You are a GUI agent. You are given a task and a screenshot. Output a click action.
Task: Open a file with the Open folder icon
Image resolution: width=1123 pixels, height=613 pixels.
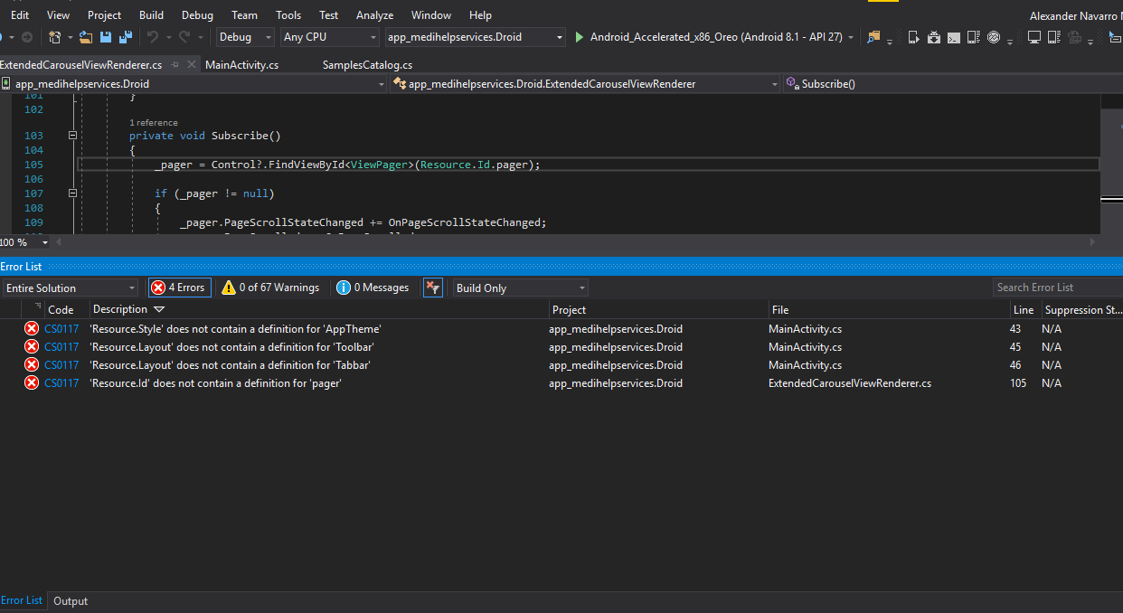click(x=84, y=36)
